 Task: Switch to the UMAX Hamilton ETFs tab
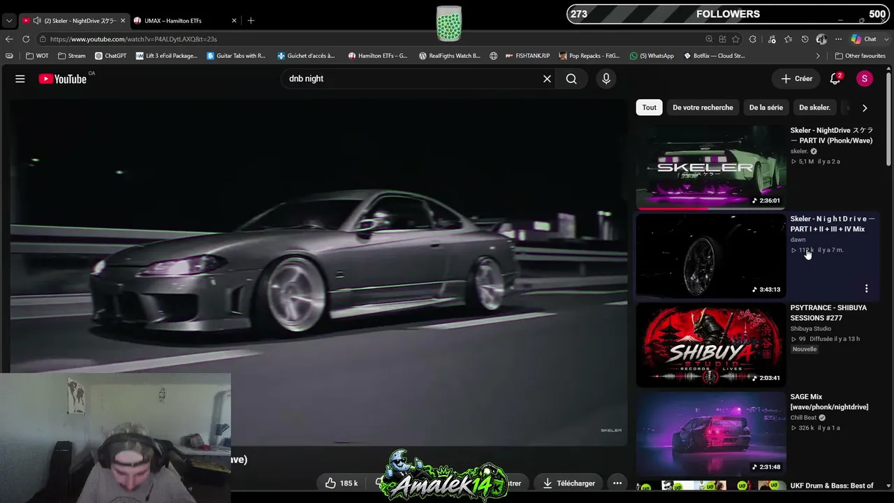point(185,20)
